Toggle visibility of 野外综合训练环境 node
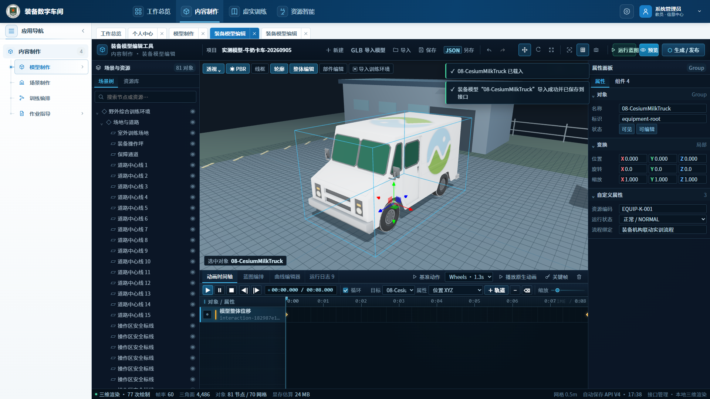The width and height of the screenshot is (710, 399). point(193,112)
